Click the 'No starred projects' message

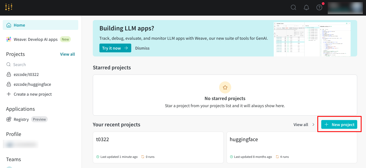(x=225, y=98)
